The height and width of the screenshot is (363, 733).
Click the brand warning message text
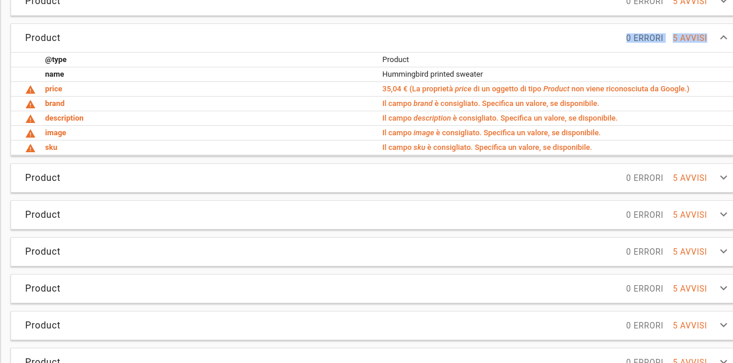click(489, 103)
